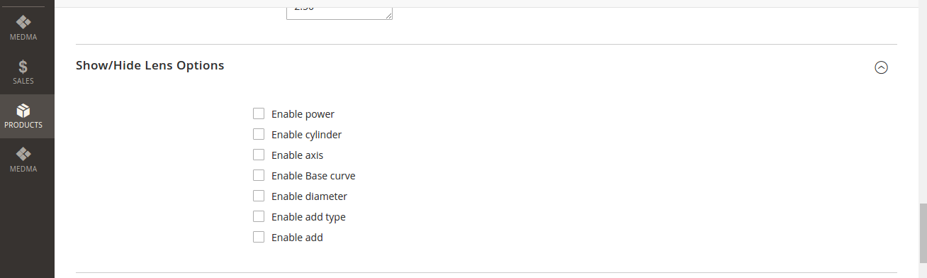Image resolution: width=927 pixels, height=278 pixels.
Task: Toggle Enable Base curve checkbox
Action: coord(259,175)
